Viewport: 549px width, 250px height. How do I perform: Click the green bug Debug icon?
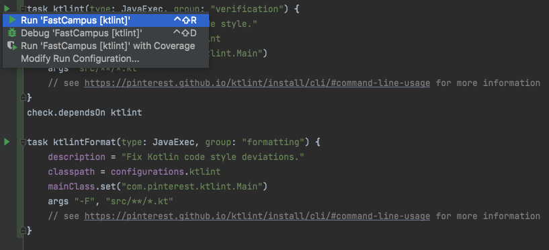click(12, 33)
